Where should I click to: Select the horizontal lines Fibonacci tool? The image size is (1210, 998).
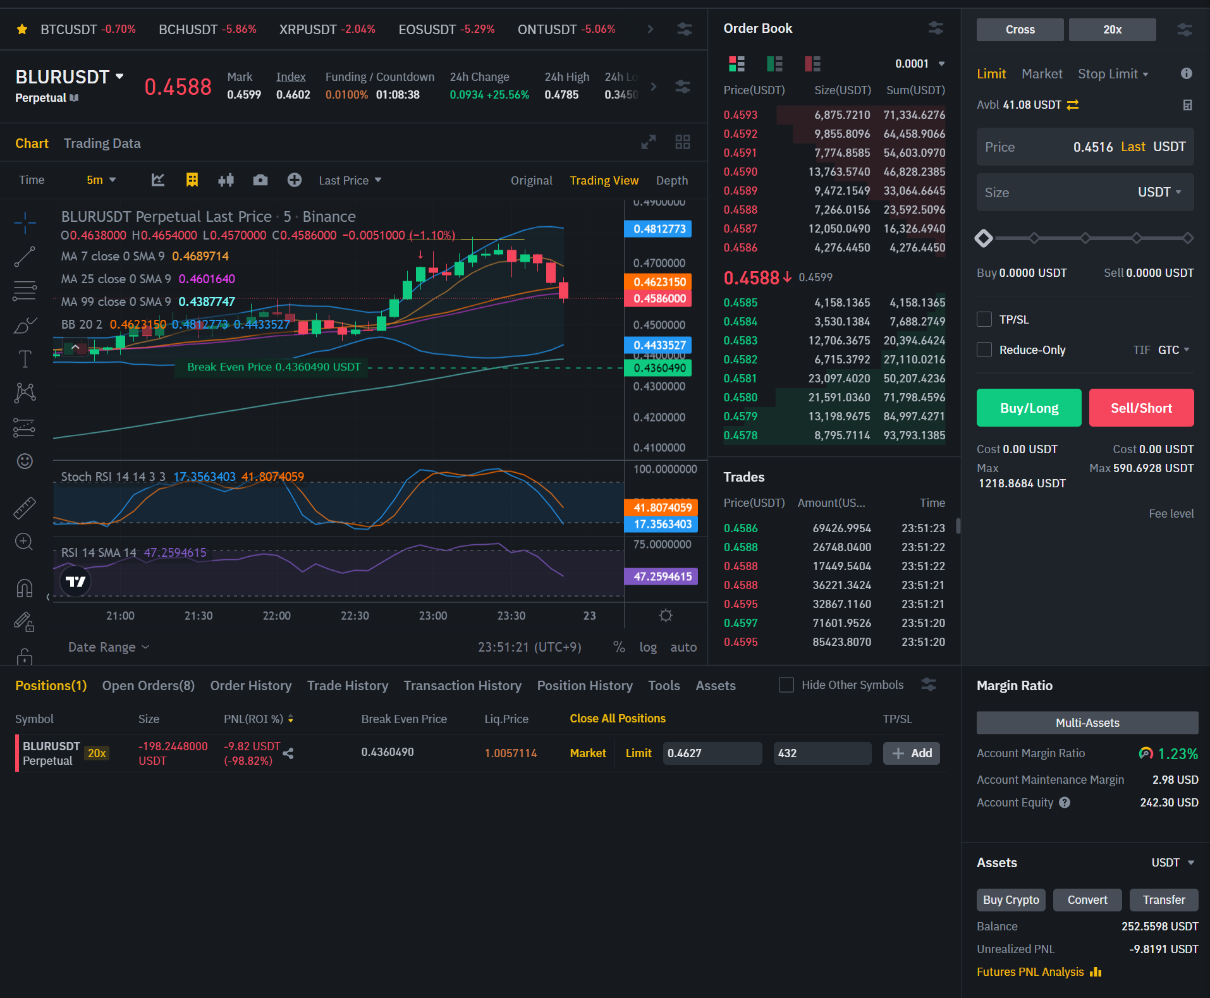click(25, 291)
